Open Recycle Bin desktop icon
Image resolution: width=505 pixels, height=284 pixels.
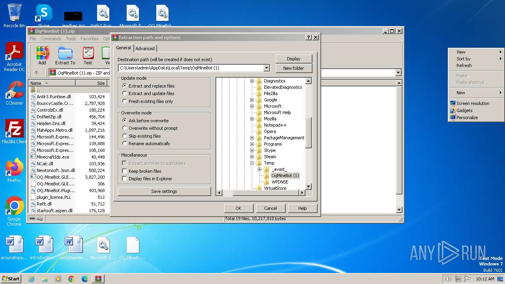pyautogui.click(x=14, y=15)
